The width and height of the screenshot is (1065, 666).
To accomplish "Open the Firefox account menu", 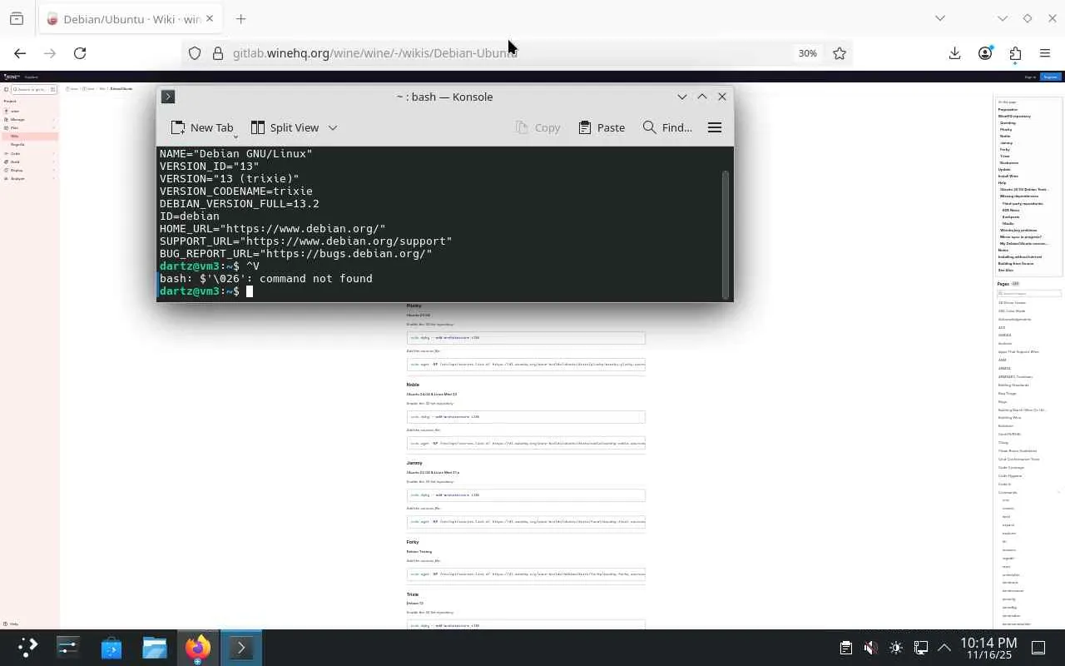I will (x=985, y=53).
